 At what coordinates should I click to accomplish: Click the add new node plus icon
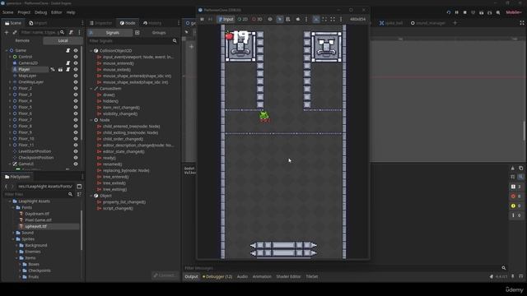pos(7,33)
